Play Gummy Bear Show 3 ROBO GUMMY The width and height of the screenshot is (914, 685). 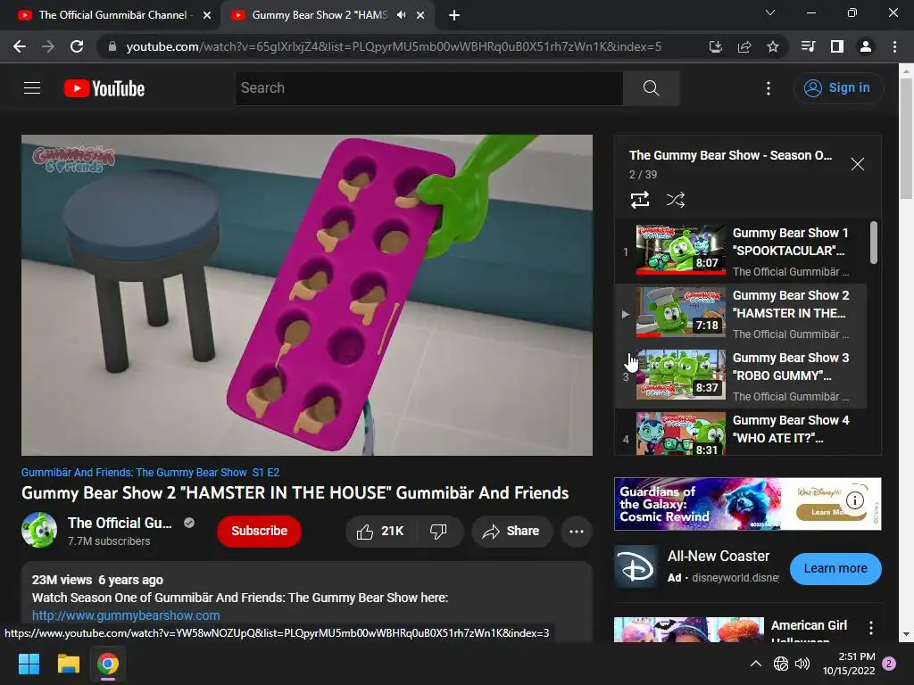coord(740,376)
